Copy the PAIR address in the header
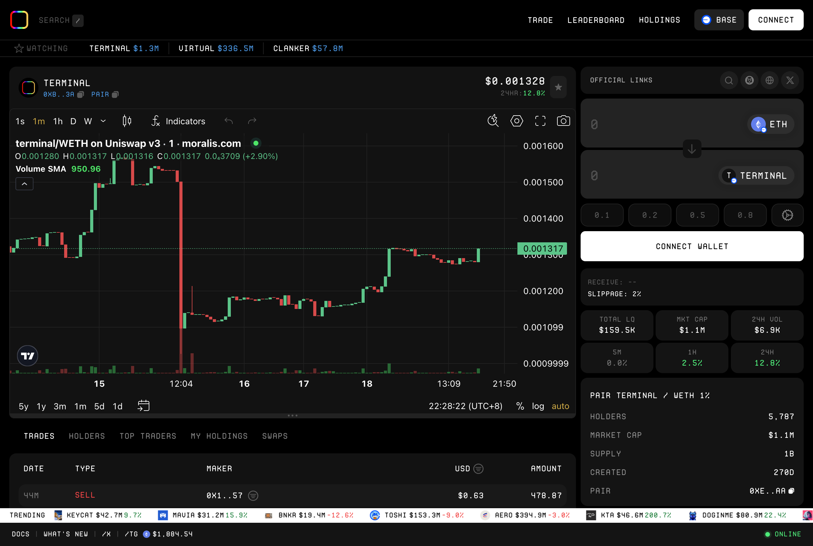813x546 pixels. [x=115, y=95]
